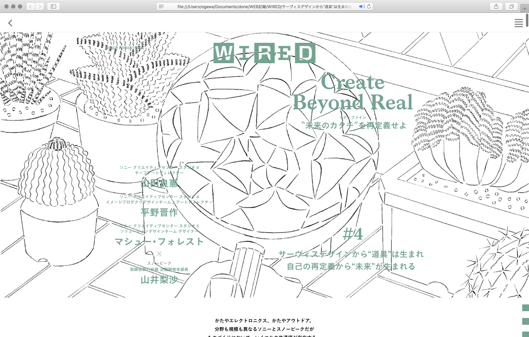Viewport: 529px width, 337px height.
Task: Click the title line サーヴィスデザインから道具は生まれ
Action: coord(351,254)
